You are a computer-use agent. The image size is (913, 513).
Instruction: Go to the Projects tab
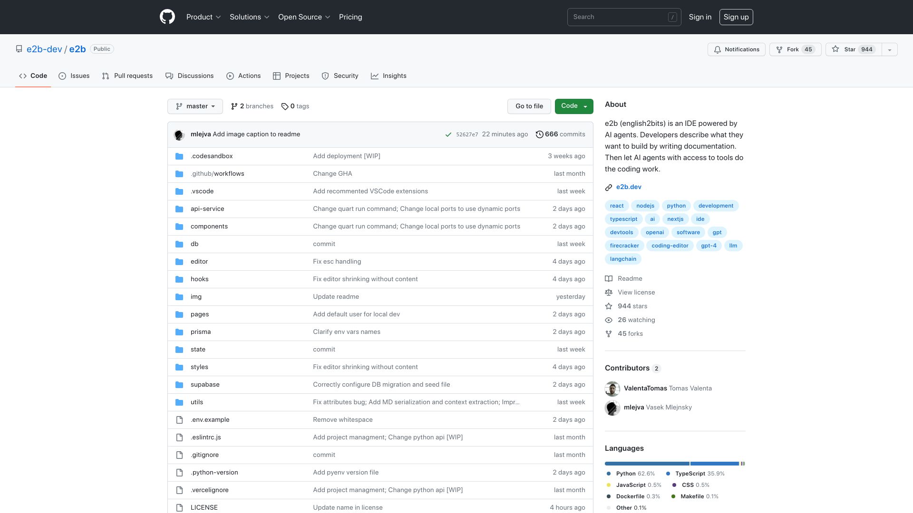coord(291,76)
